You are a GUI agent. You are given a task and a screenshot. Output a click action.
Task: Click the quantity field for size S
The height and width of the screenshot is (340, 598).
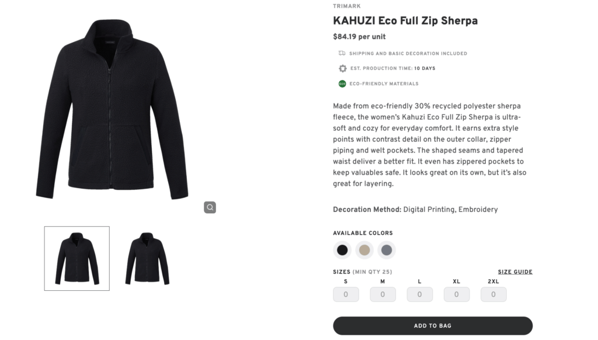coord(346,294)
